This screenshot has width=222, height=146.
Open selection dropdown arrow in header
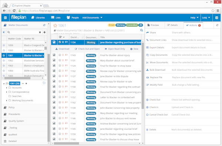[64, 37]
